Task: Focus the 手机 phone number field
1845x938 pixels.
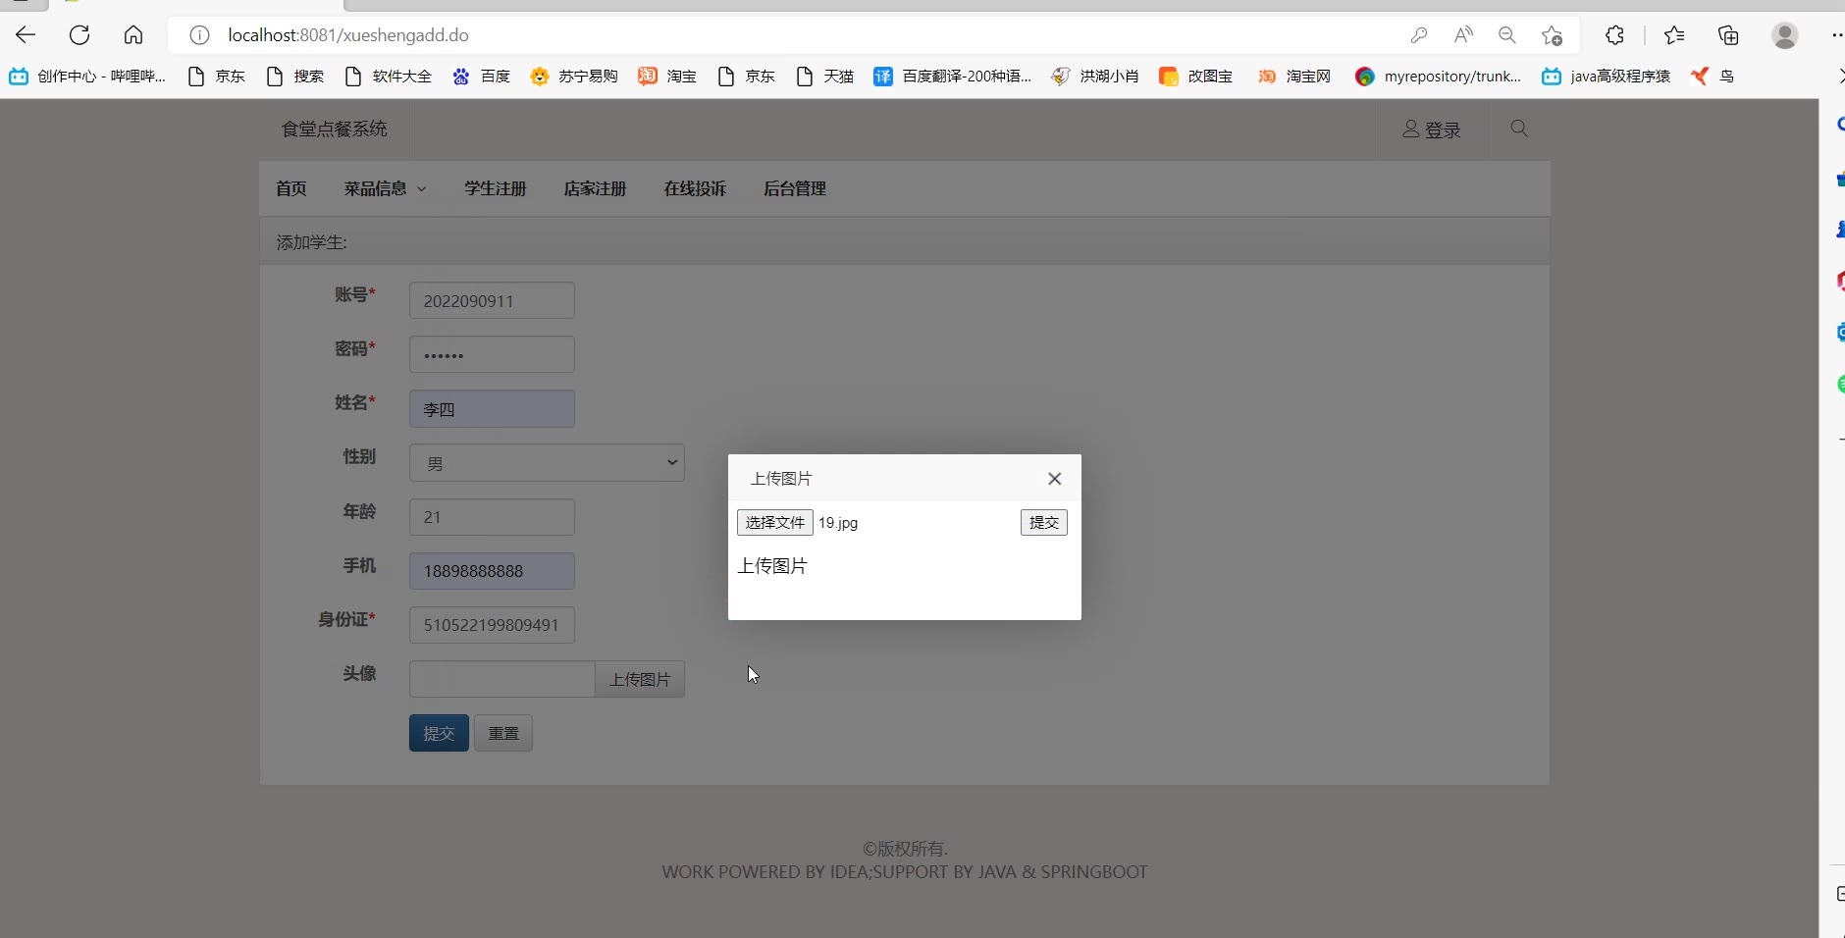Action: (492, 571)
